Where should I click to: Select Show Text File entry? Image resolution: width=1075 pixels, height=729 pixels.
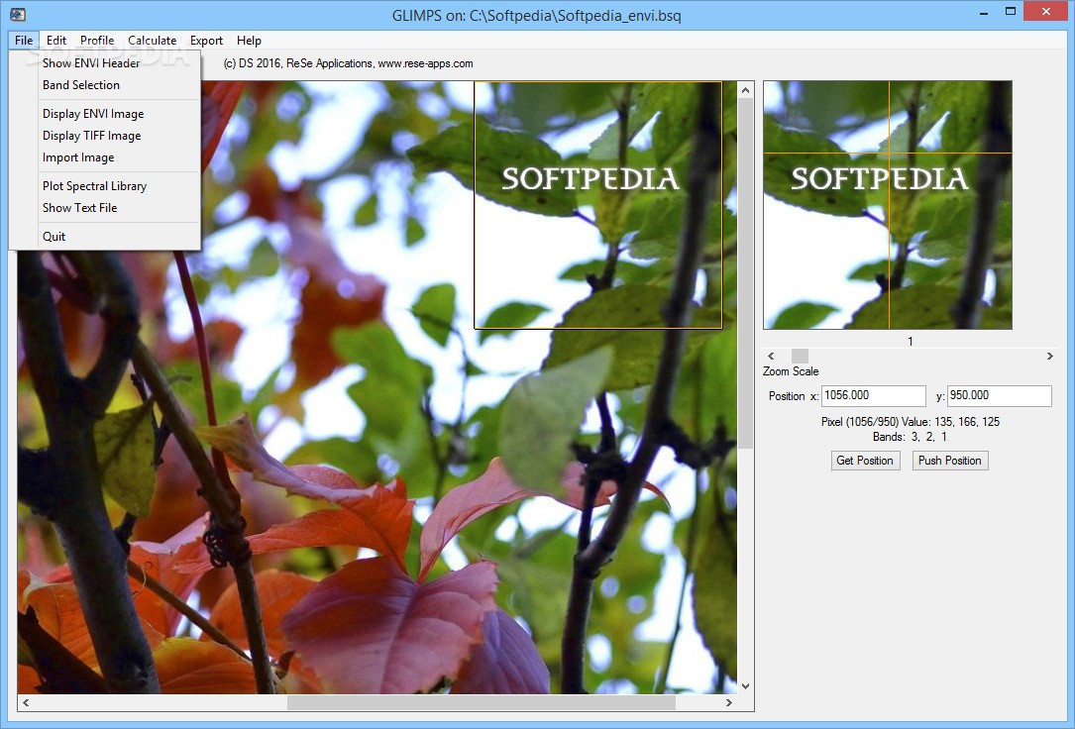[104, 208]
